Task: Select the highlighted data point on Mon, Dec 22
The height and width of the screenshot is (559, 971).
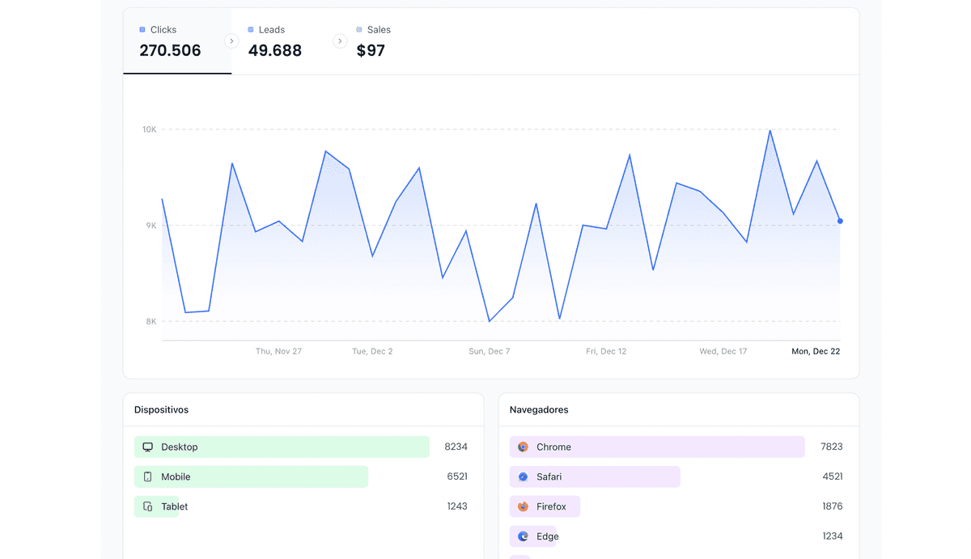Action: (x=840, y=220)
